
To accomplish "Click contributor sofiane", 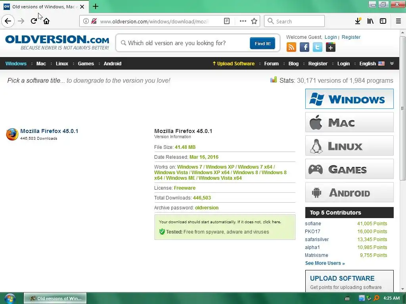I will (x=313, y=224).
